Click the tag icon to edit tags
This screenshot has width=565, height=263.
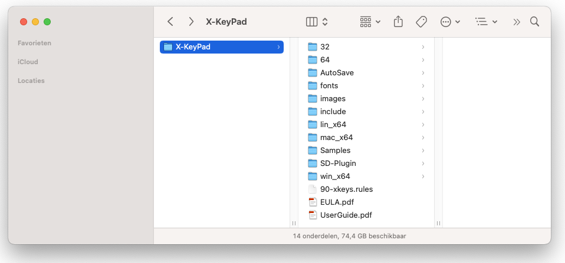pyautogui.click(x=421, y=22)
